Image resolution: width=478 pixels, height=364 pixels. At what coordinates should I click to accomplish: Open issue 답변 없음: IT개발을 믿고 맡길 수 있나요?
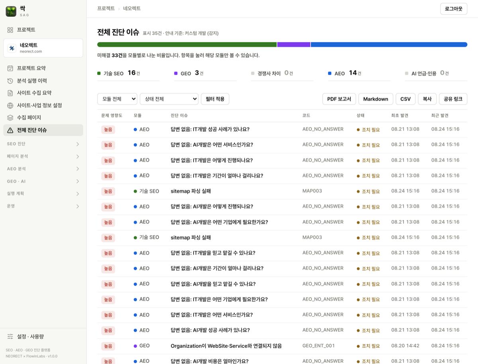pyautogui.click(x=213, y=253)
